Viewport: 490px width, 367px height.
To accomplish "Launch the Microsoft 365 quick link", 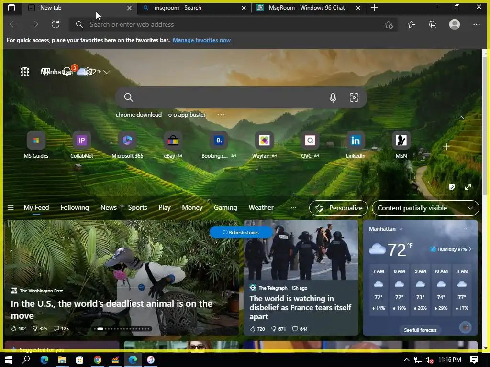I will point(127,145).
